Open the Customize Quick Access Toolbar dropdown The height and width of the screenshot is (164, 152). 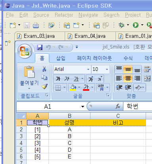[x=77, y=47]
